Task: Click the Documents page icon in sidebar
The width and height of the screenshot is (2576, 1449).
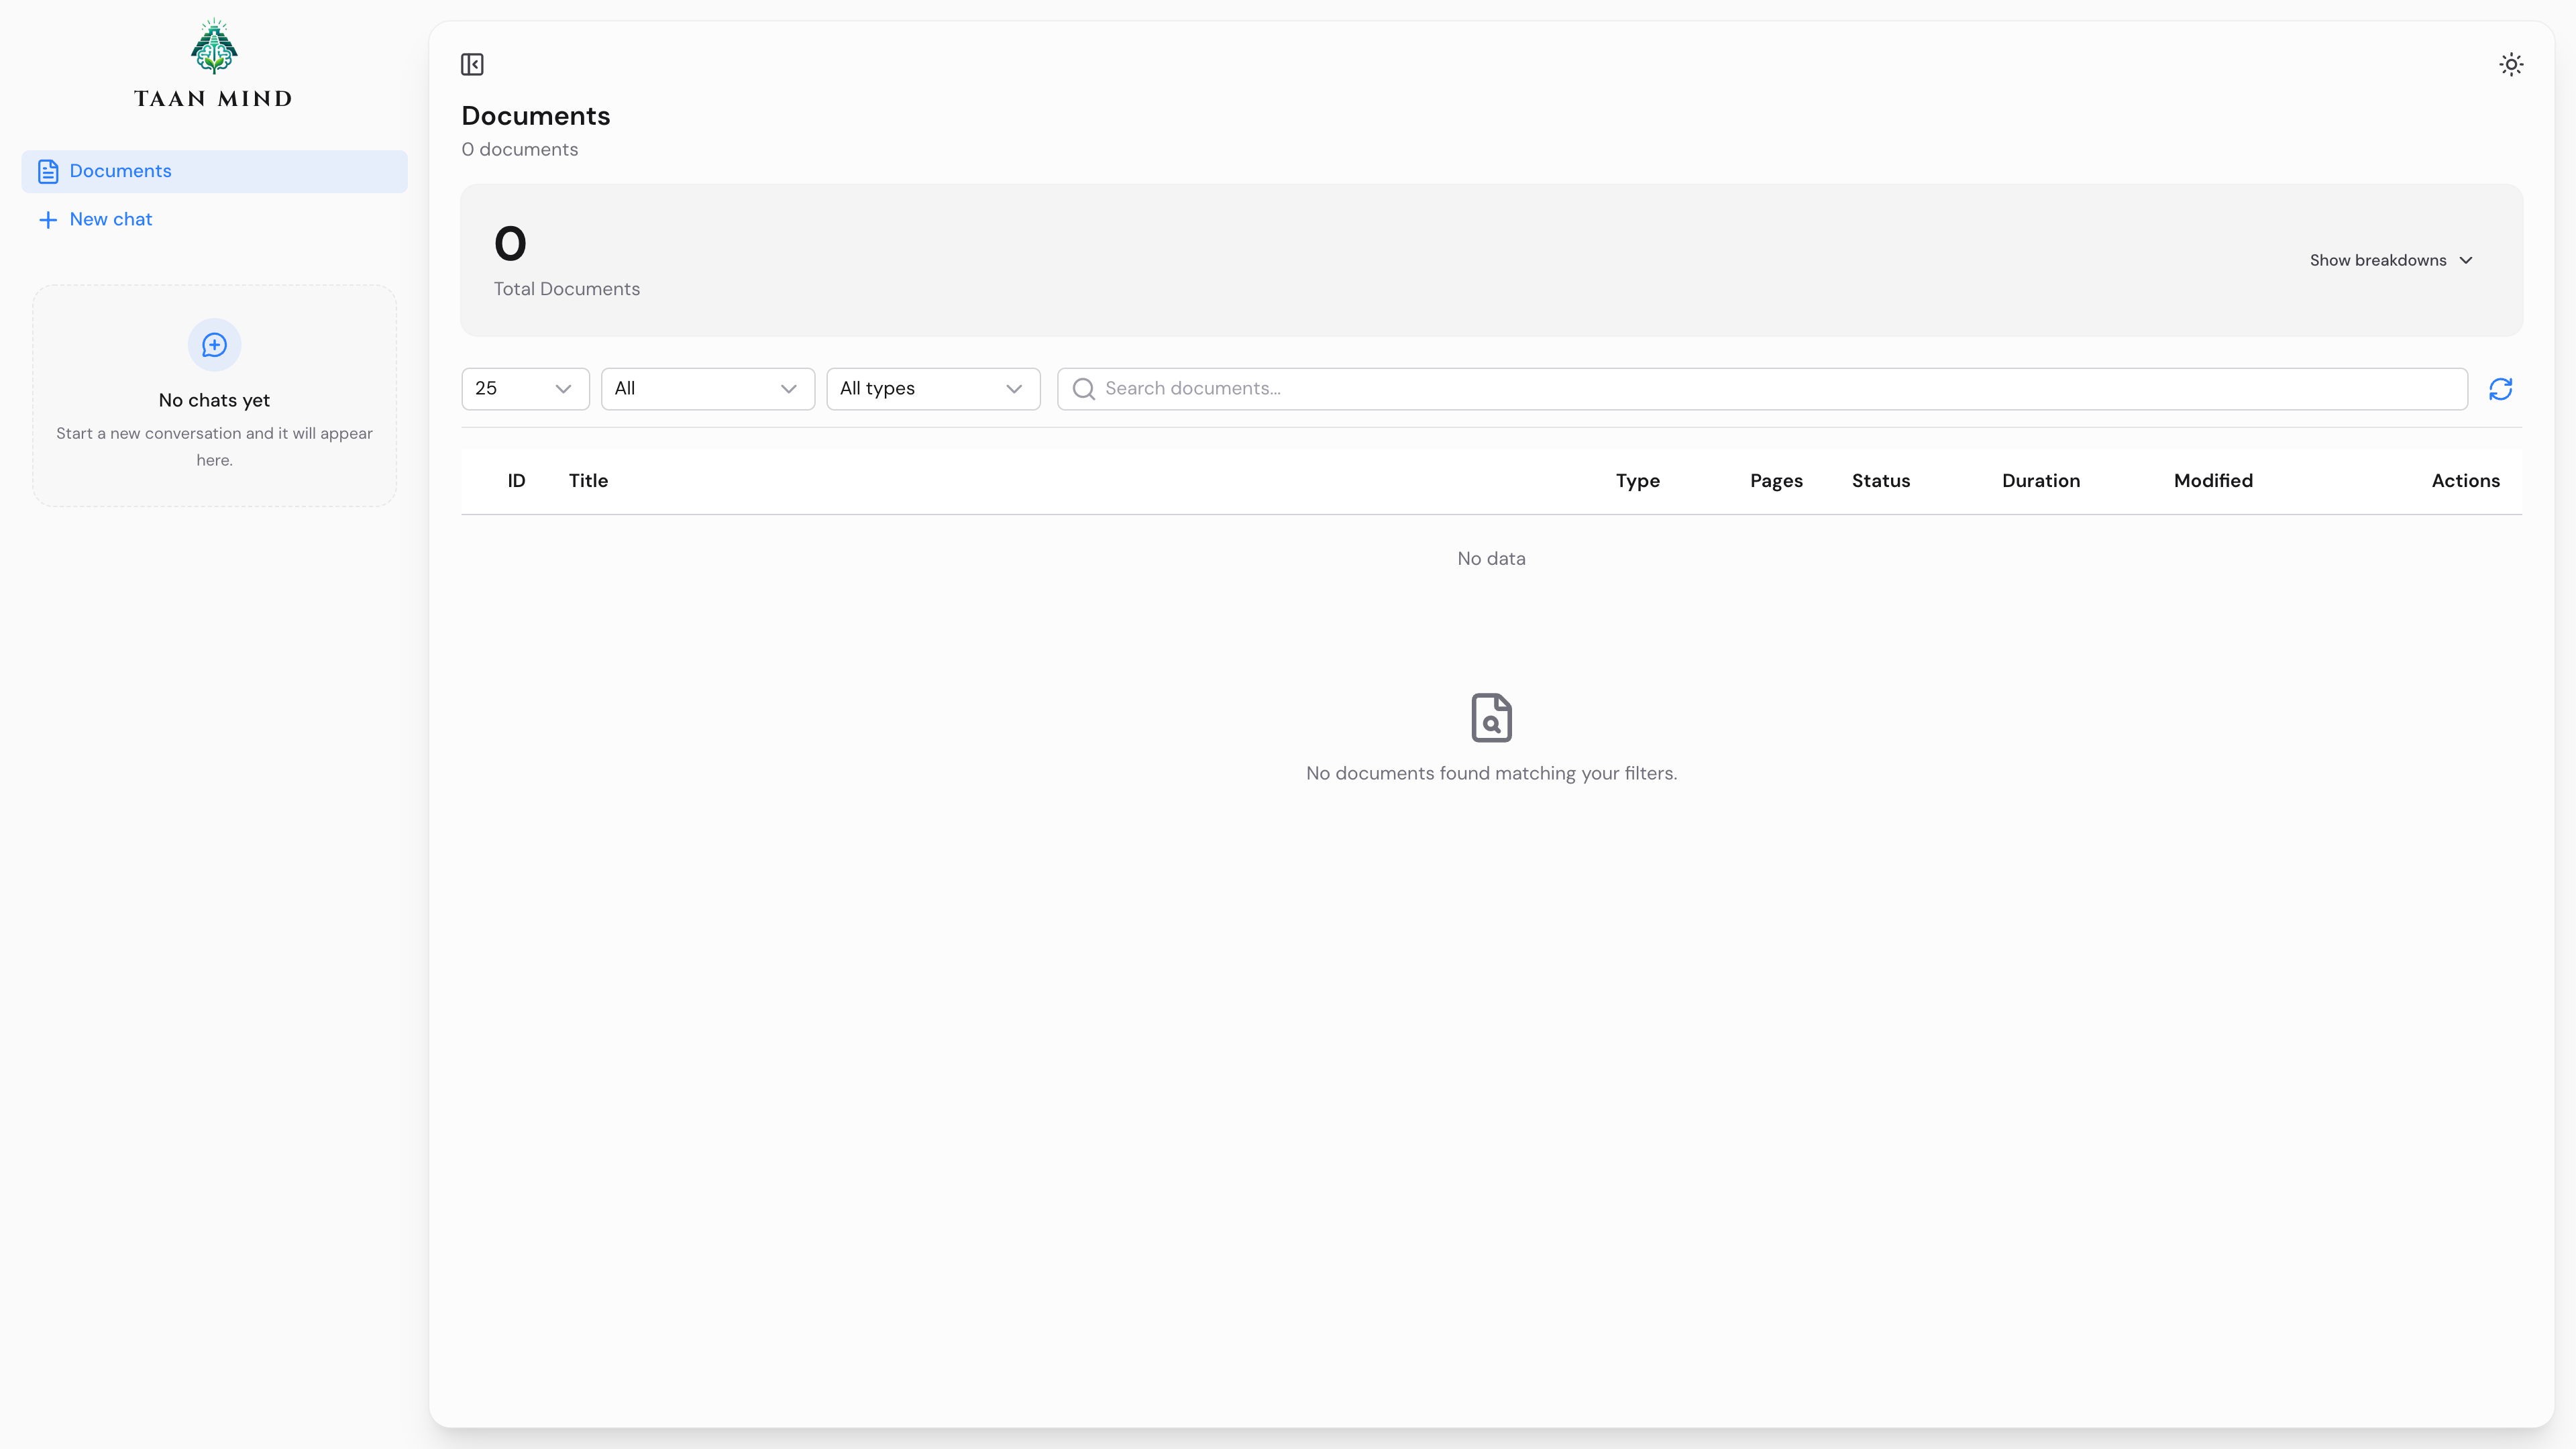Action: coord(48,172)
